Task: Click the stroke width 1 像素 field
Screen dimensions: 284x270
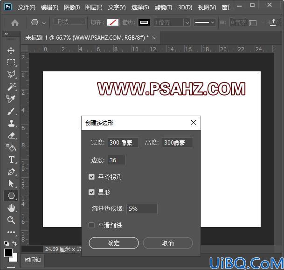Action: pos(168,23)
